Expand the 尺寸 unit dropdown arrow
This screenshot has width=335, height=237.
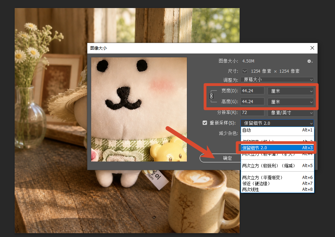[245, 71]
